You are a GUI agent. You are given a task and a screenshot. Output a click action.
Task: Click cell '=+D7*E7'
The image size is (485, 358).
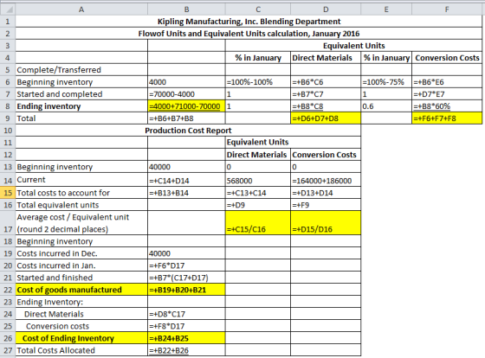click(447, 94)
